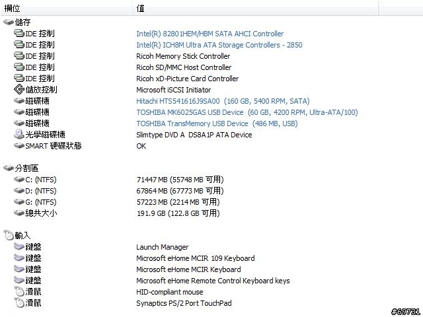Click the keyboard icon on the Launch Manager row
423x317 pixels.
19,246
